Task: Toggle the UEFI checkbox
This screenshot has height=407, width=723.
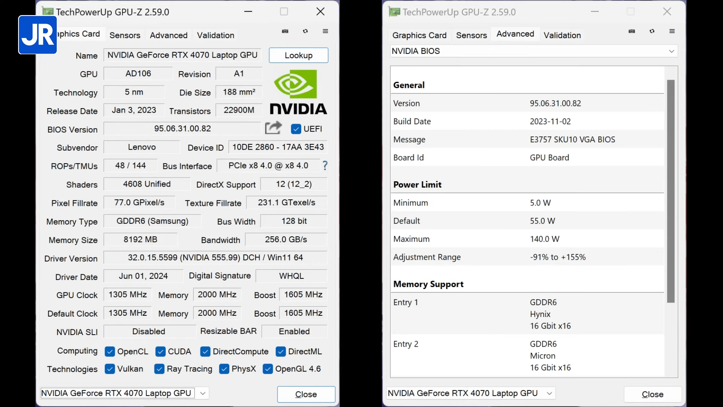Action: [x=296, y=129]
